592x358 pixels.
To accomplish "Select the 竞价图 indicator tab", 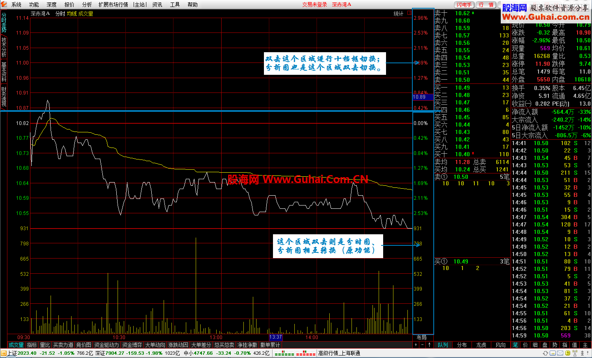I will point(84,345).
